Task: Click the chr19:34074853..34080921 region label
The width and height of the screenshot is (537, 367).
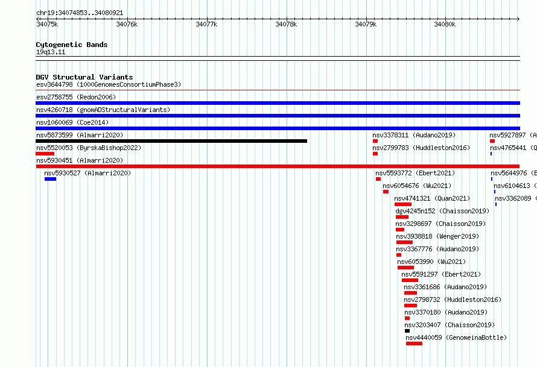Action: tap(80, 13)
